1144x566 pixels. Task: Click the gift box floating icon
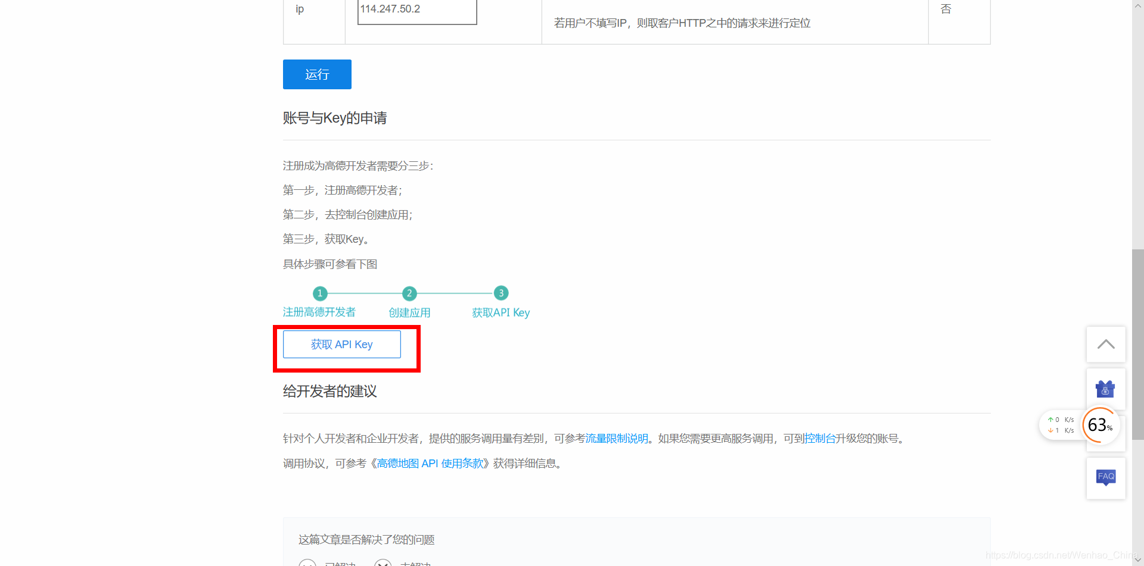[x=1105, y=389]
